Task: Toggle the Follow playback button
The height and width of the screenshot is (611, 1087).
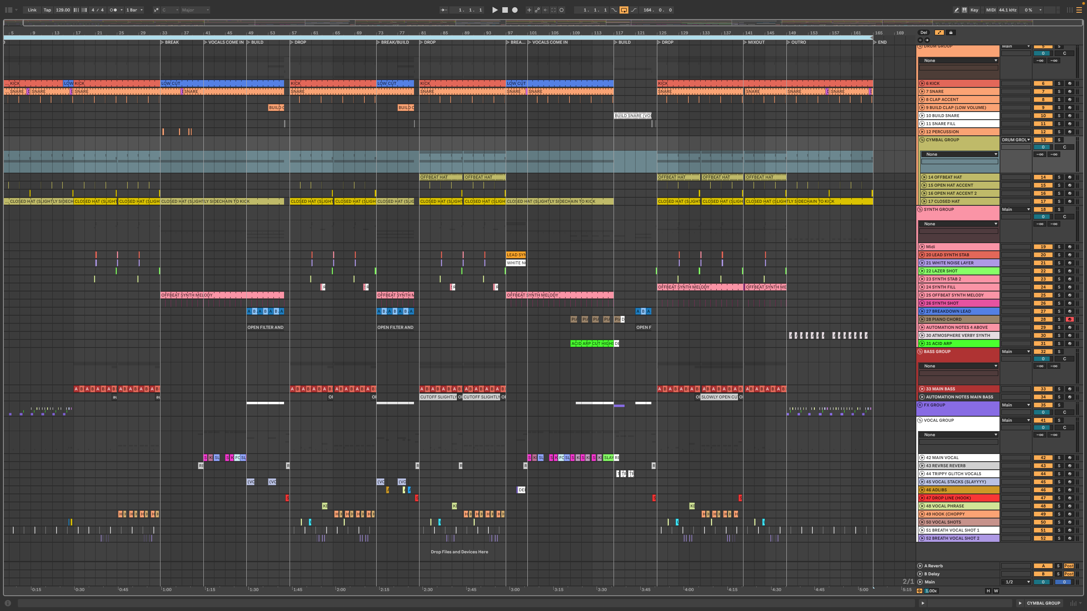Action: [444, 10]
